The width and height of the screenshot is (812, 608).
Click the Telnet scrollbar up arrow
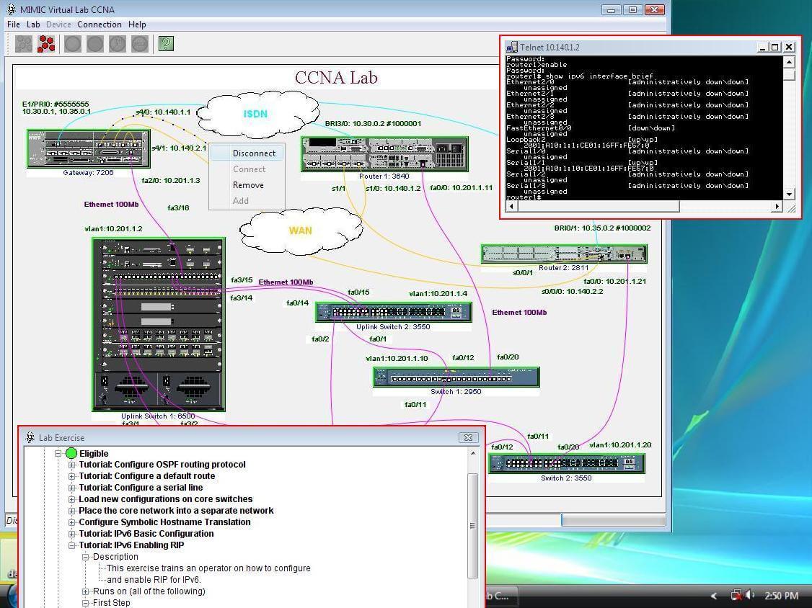(789, 61)
